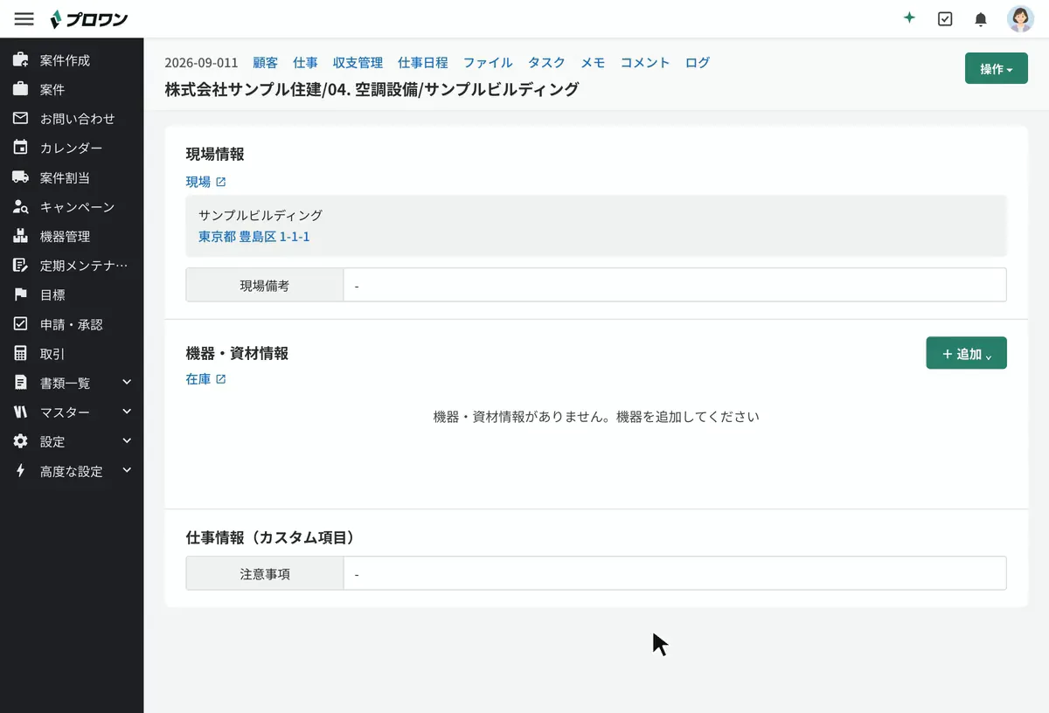Select お問い合わせ in the sidebar
Screen dimensions: 1049x713
click(x=72, y=118)
